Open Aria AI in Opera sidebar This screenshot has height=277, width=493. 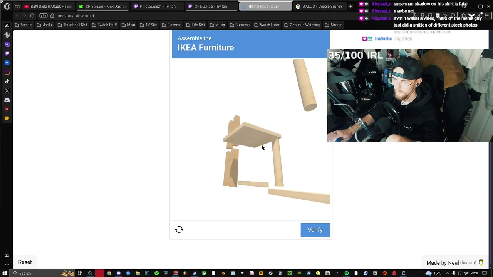(x=7, y=25)
